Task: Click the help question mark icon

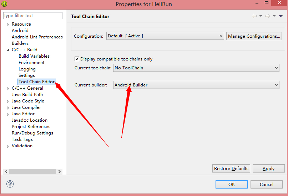Action: pos(10,184)
